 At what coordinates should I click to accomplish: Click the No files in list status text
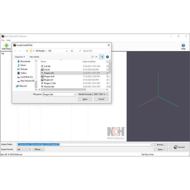click(148, 155)
